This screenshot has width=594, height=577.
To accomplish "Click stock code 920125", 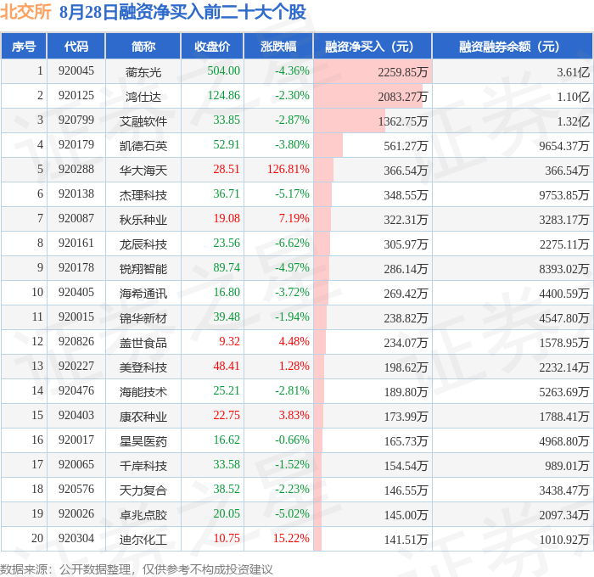I will pos(76,96).
